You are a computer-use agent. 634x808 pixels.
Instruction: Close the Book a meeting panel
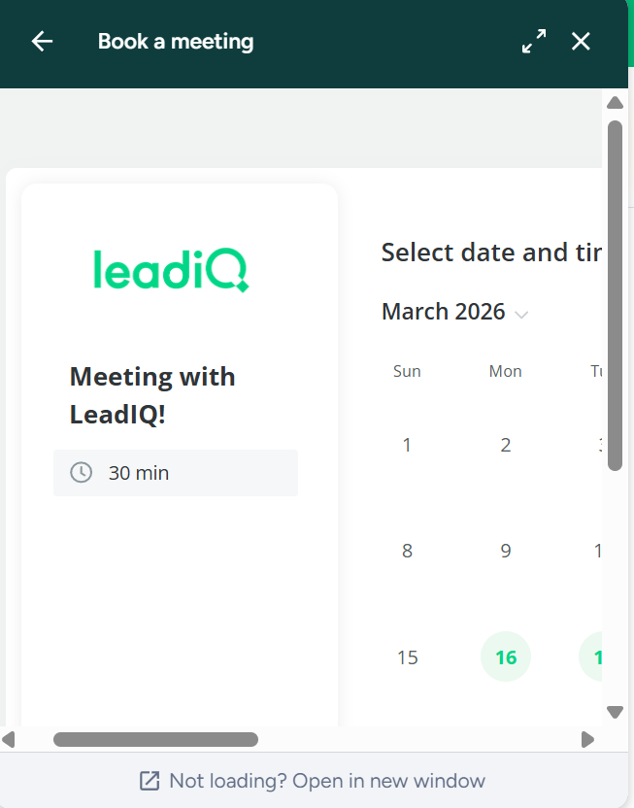tap(581, 41)
